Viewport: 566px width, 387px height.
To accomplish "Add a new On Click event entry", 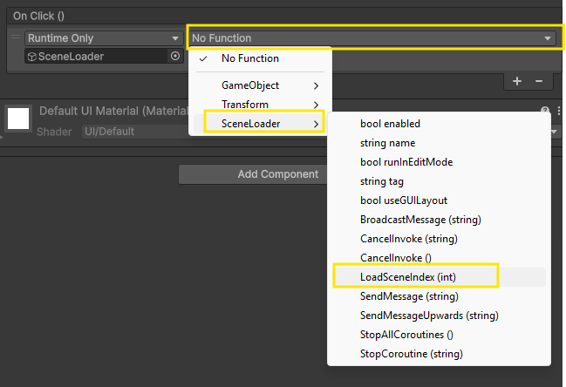I will click(517, 81).
